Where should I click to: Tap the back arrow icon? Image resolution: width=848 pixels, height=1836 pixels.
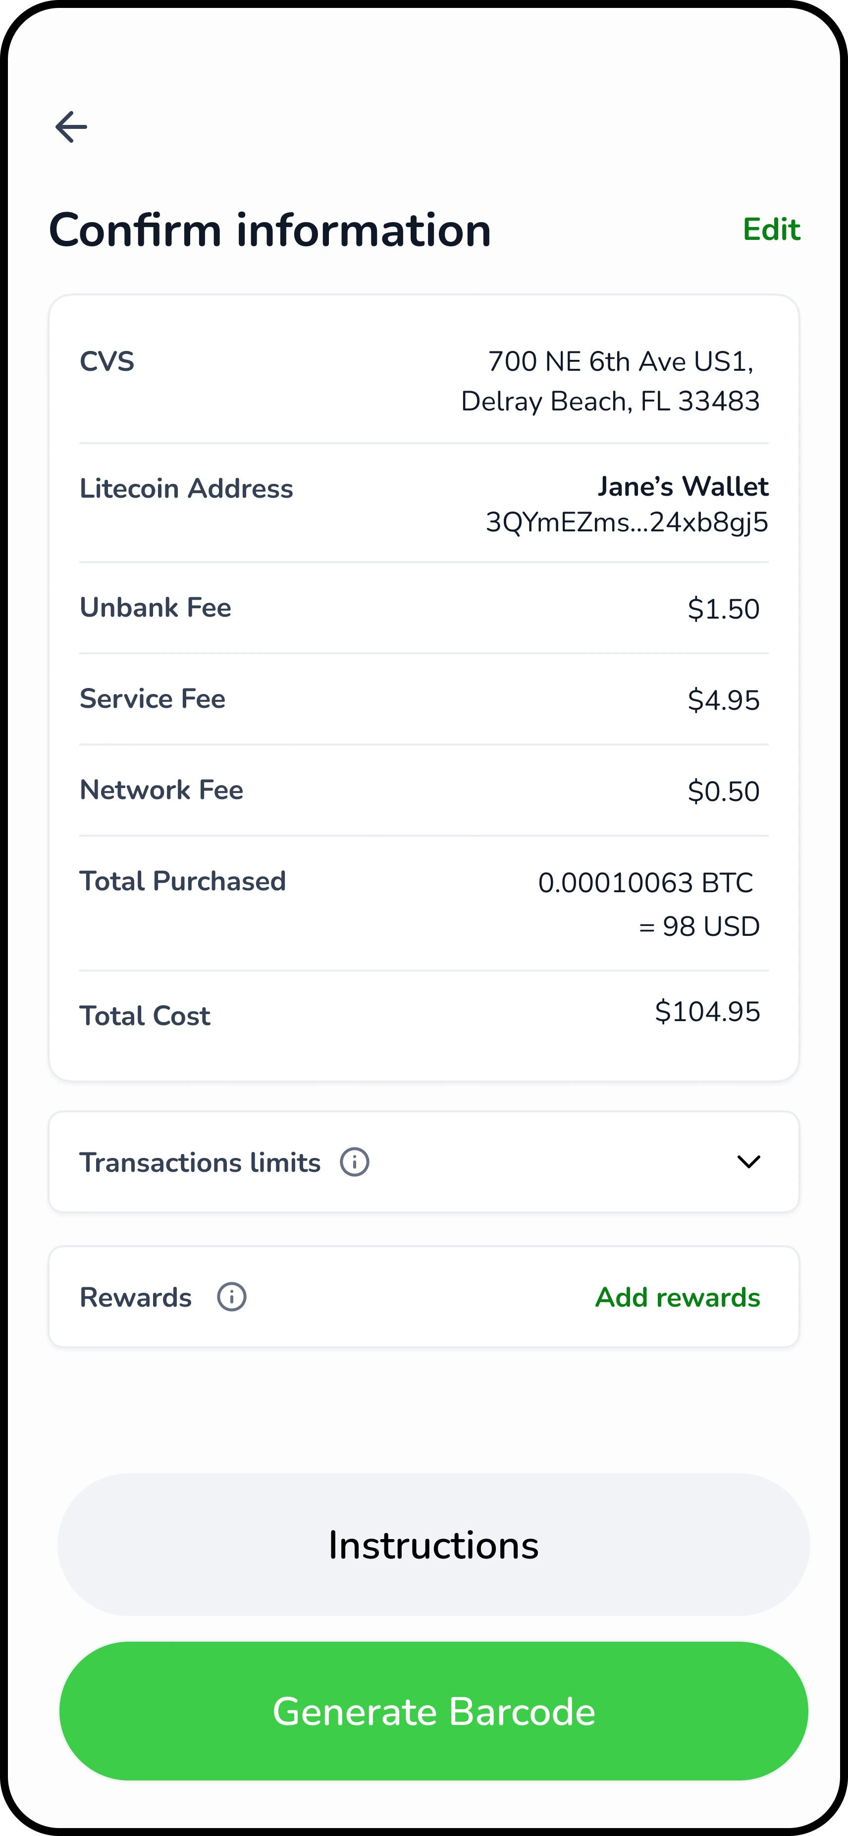pos(71,127)
